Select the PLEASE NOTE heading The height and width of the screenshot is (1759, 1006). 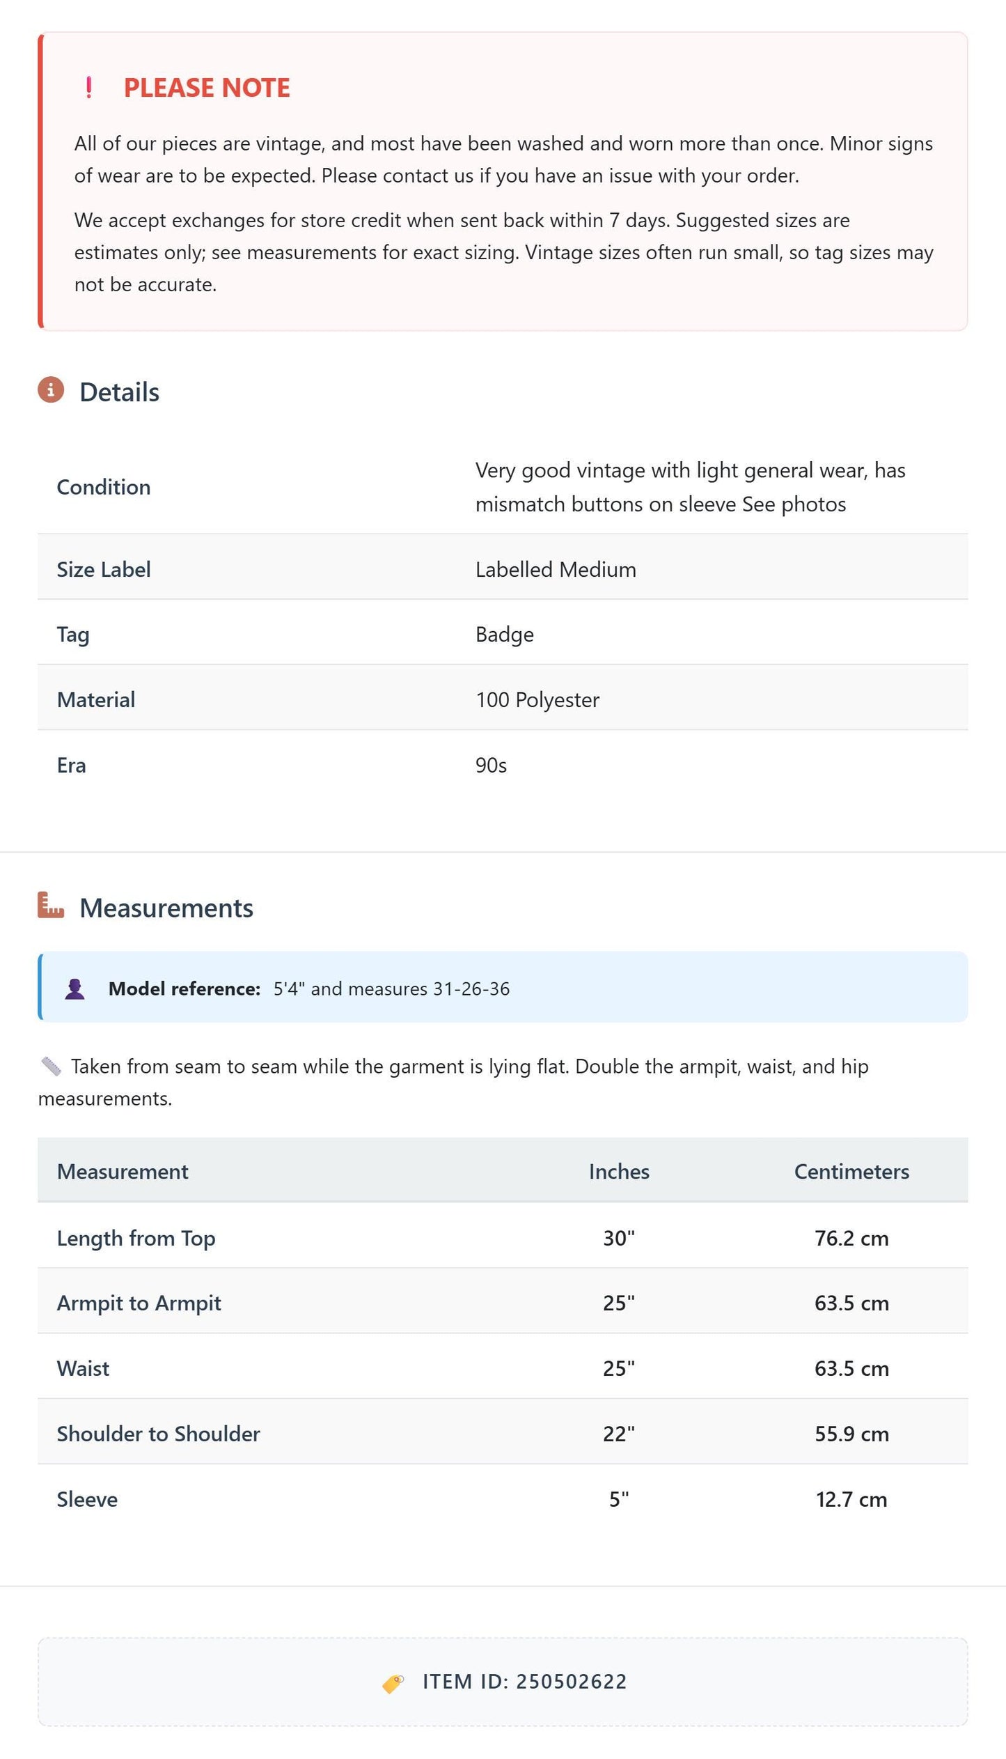[207, 88]
